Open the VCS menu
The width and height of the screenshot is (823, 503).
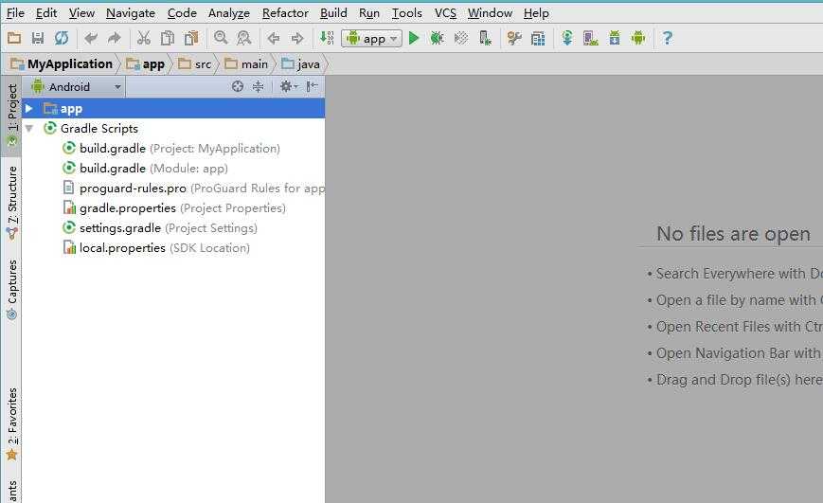(445, 13)
